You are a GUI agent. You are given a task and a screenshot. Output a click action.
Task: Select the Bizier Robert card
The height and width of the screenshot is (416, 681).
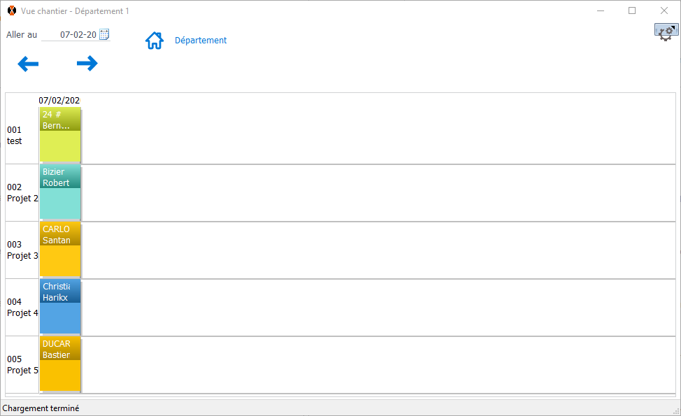point(60,192)
